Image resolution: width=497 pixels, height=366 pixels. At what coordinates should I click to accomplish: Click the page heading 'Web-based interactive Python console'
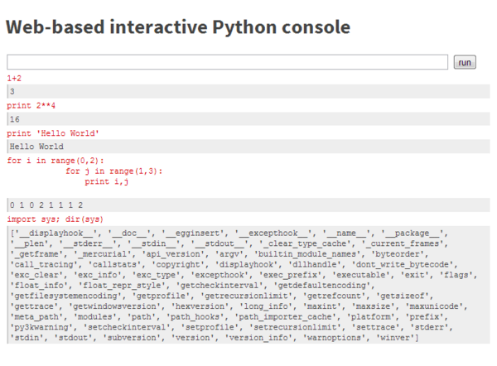point(178,27)
